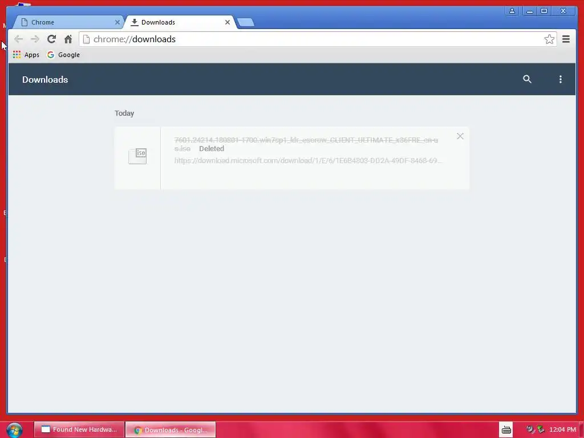Open the Chrome user profile button
Viewport: 584px width, 438px height.
512,11
